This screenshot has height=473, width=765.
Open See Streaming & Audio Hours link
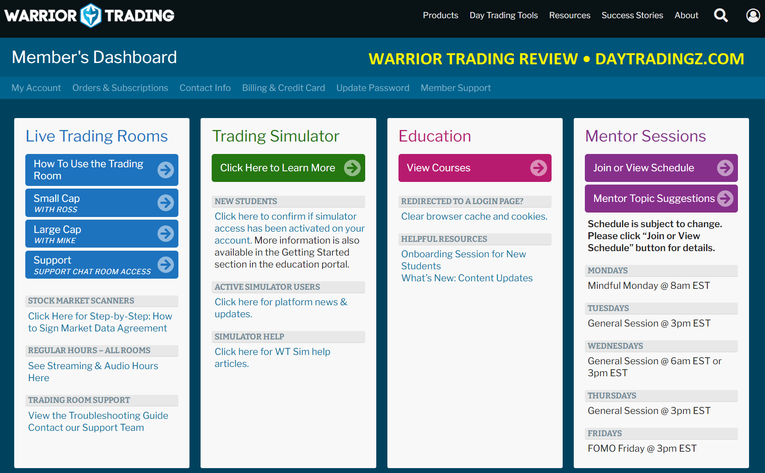click(93, 372)
